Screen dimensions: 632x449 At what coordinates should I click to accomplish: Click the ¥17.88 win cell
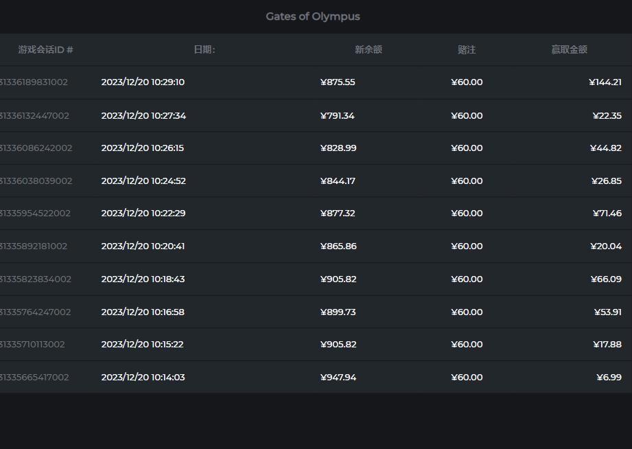(x=607, y=345)
